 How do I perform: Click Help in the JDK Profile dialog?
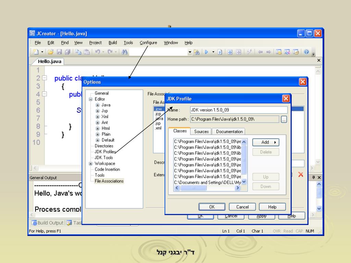272,207
